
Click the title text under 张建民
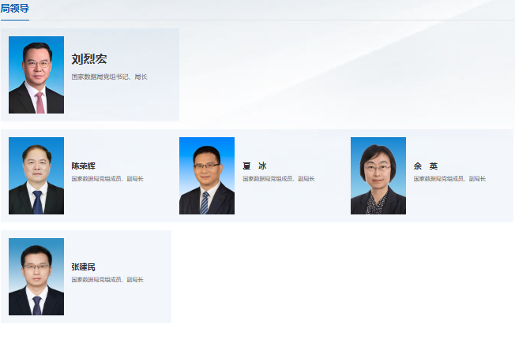click(x=107, y=280)
